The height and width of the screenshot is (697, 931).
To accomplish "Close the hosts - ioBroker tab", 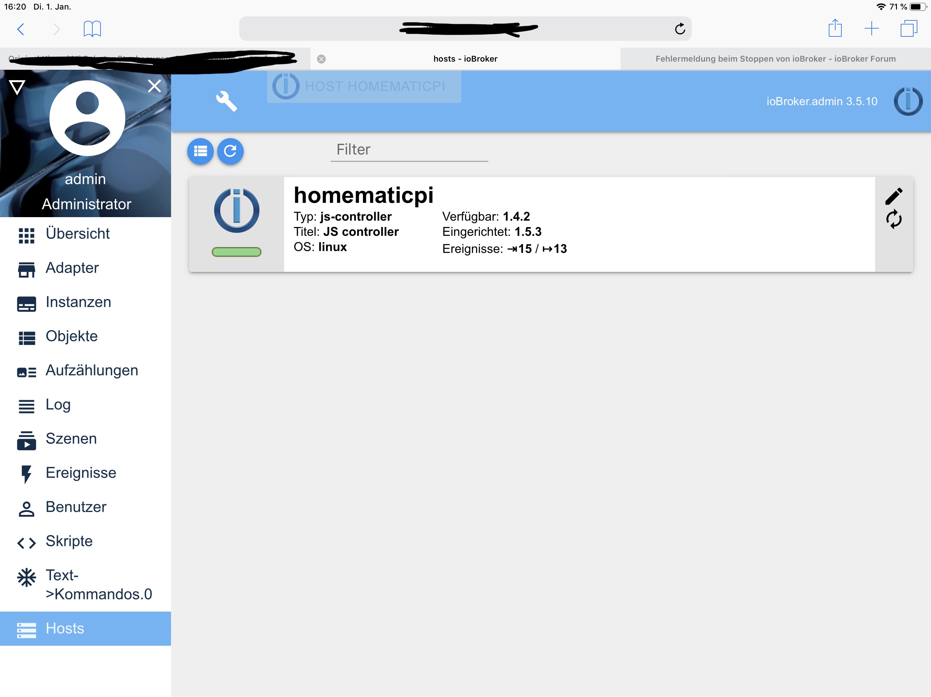I will click(x=321, y=59).
